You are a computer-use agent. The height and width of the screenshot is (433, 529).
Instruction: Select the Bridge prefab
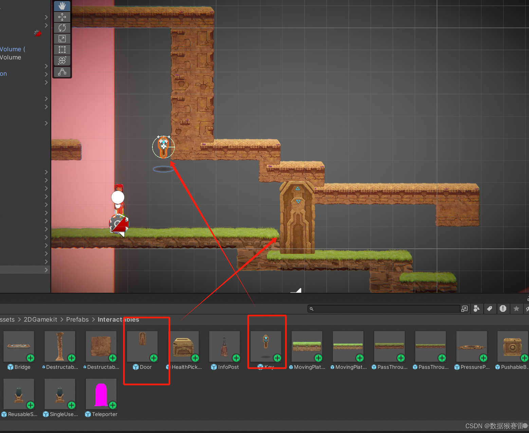[19, 346]
